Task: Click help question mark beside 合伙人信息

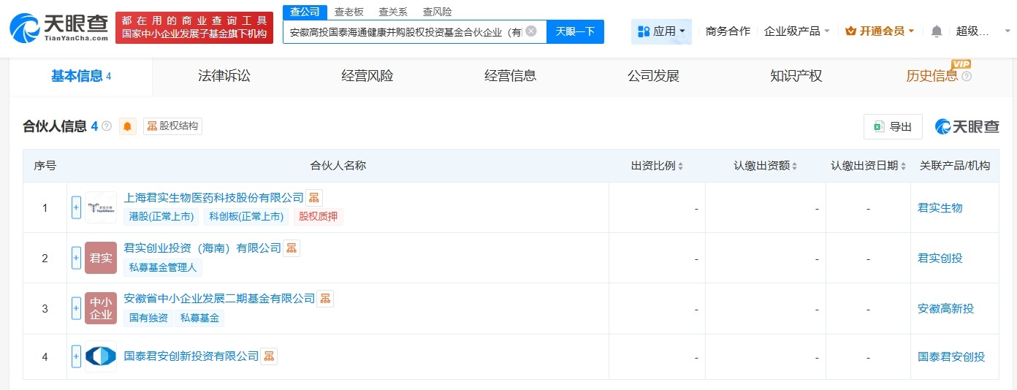Action: (107, 126)
